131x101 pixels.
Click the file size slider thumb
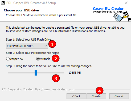click(36, 73)
